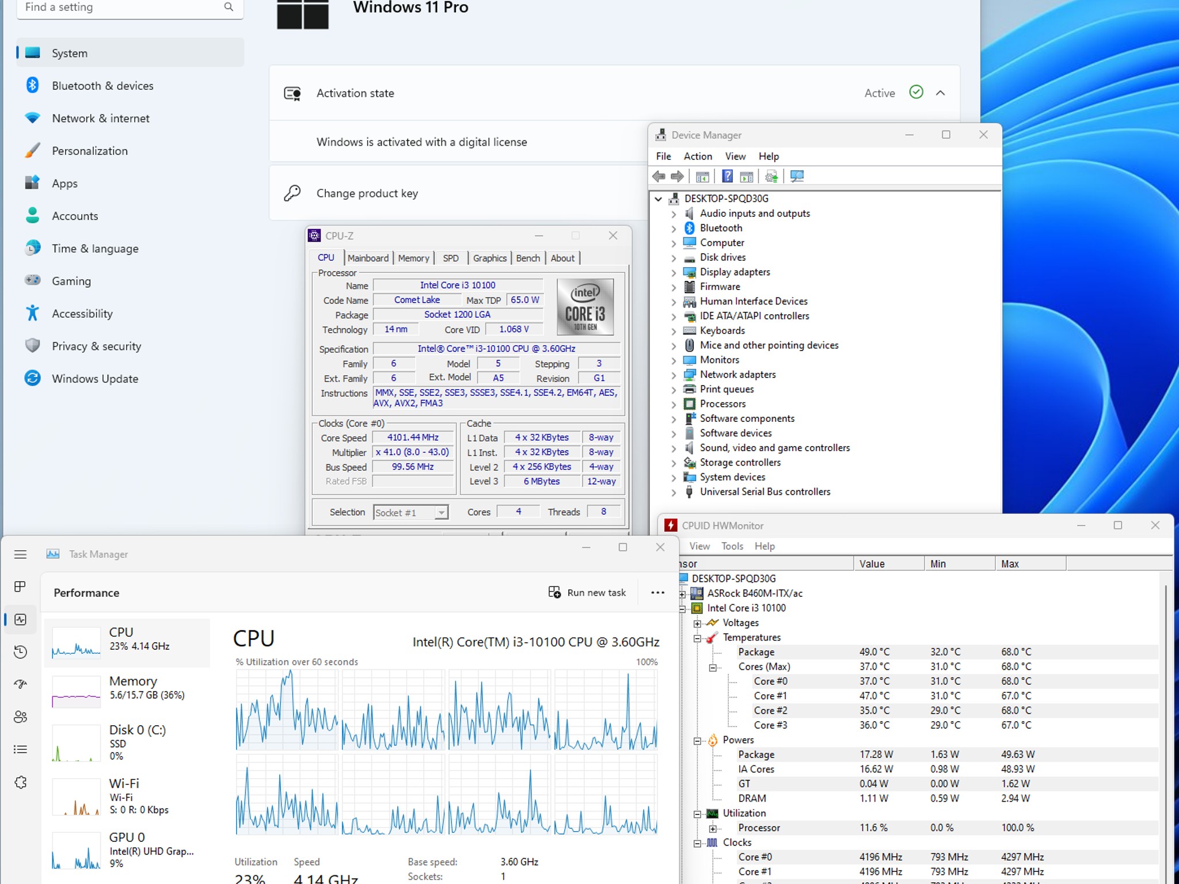
Task: Open View menu in Device Manager
Action: pyautogui.click(x=735, y=156)
